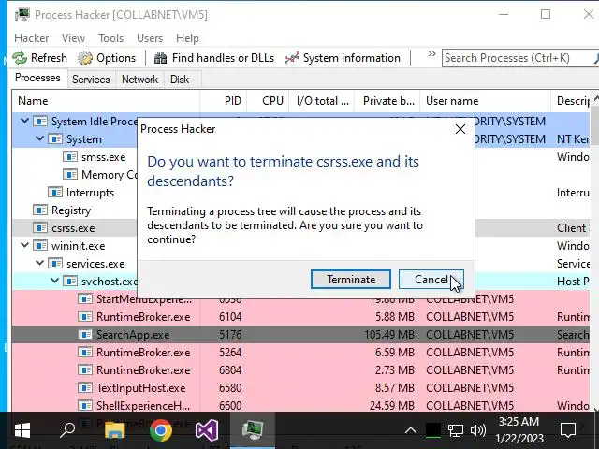Click the toolbar overflow chevron
Screen dimensions: 599x449
click(x=432, y=54)
